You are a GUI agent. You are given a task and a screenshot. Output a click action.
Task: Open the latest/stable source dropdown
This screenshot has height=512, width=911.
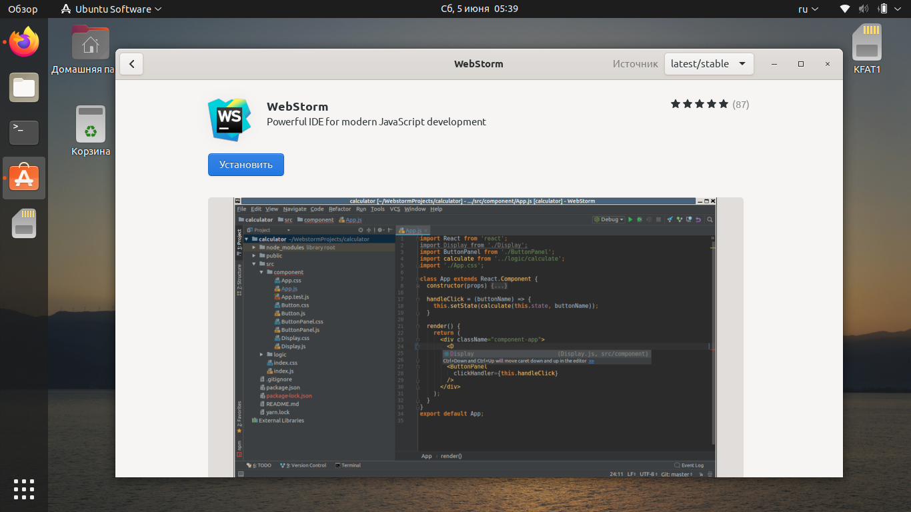[709, 64]
